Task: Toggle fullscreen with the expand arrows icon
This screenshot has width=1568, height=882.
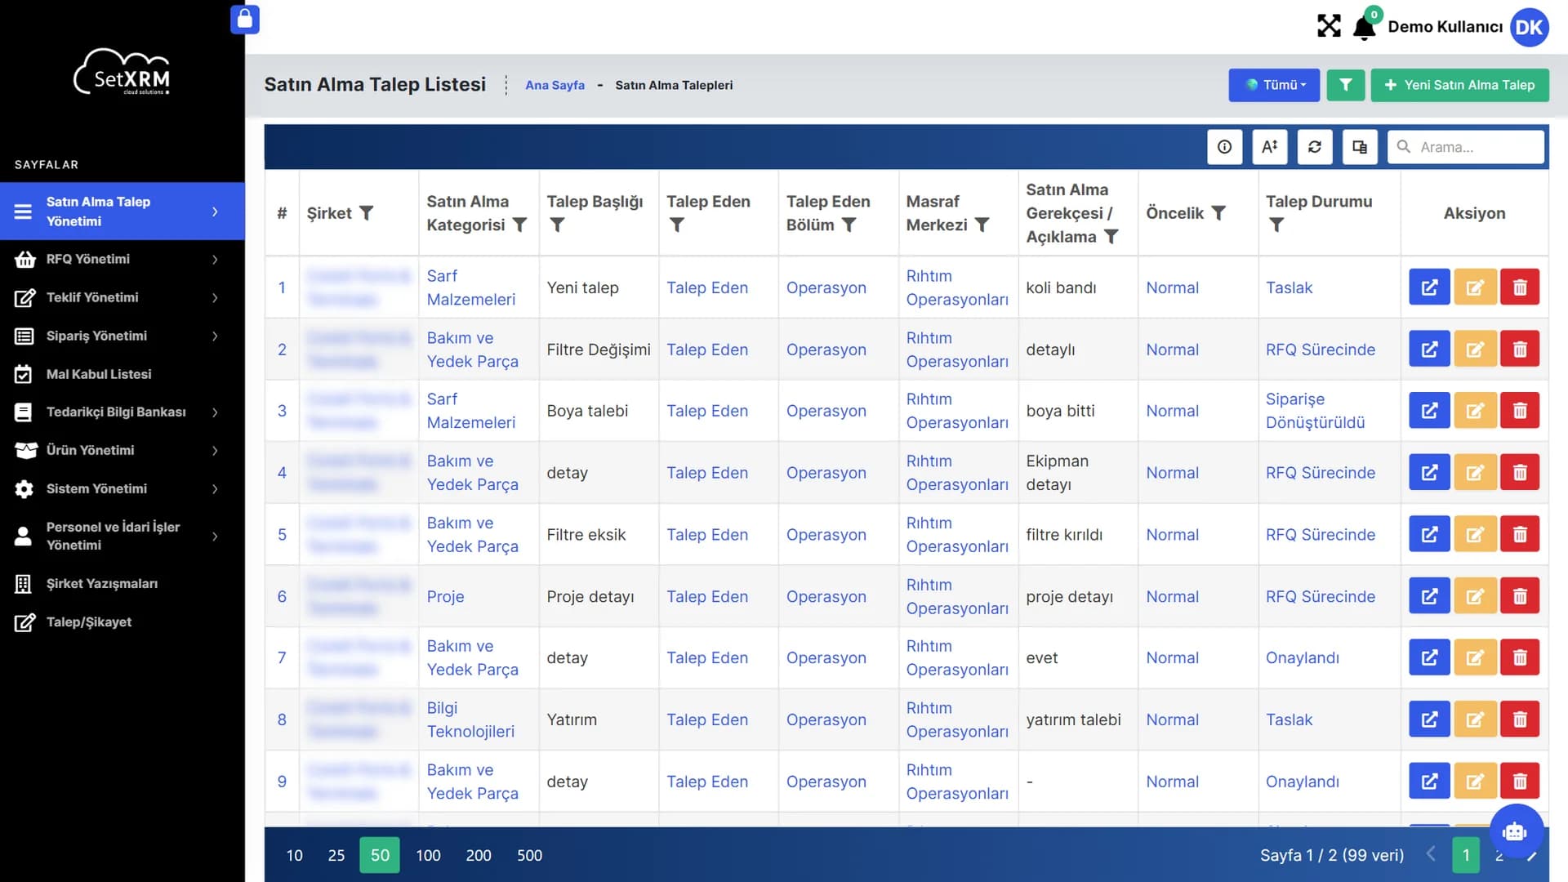Action: (1329, 26)
